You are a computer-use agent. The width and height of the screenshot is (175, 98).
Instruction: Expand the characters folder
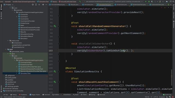(10, 43)
